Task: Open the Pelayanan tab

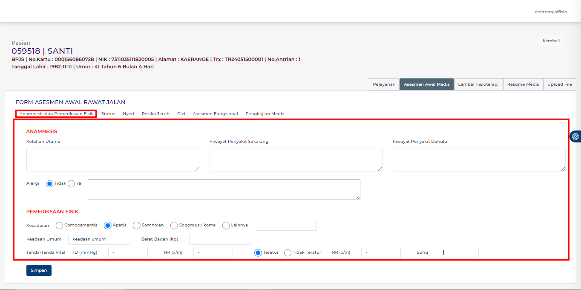Action: [384, 84]
